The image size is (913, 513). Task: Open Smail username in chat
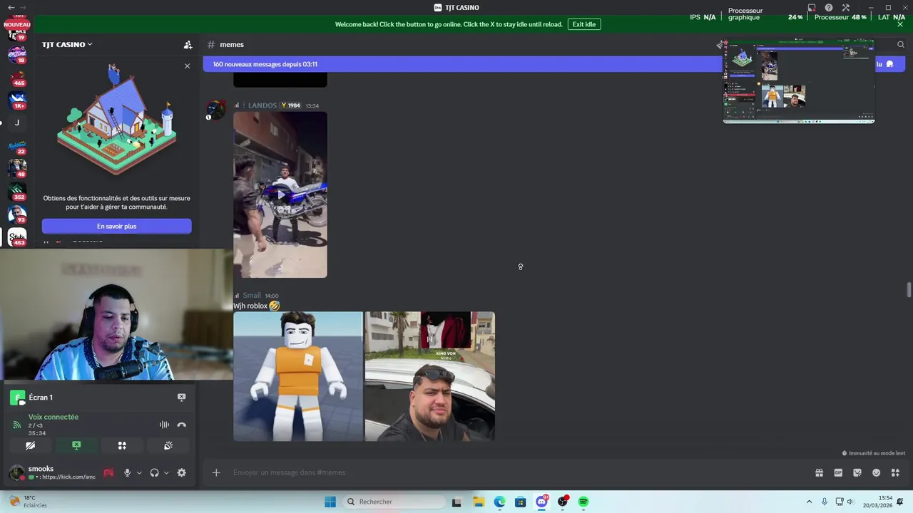(252, 296)
